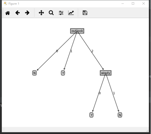Image resolution: width=151 pixels, height=134 pixels.
Task: Click the Y leaf under the windy node
Action: pyautogui.click(x=91, y=115)
